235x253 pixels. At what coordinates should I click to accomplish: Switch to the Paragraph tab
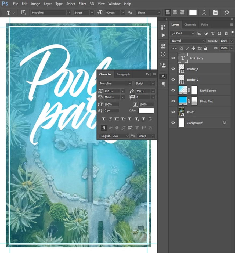(123, 74)
